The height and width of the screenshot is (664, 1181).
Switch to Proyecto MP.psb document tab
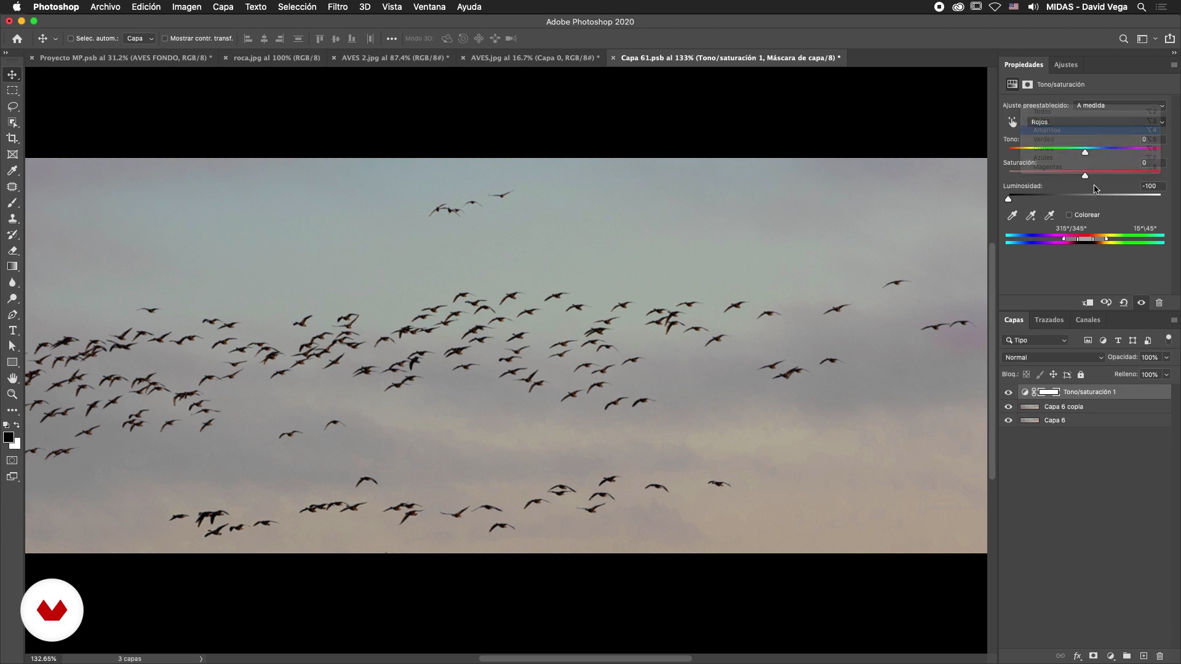125,58
